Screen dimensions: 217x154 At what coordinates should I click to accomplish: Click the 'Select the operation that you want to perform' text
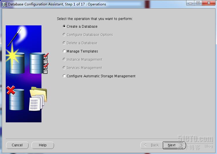(95, 19)
